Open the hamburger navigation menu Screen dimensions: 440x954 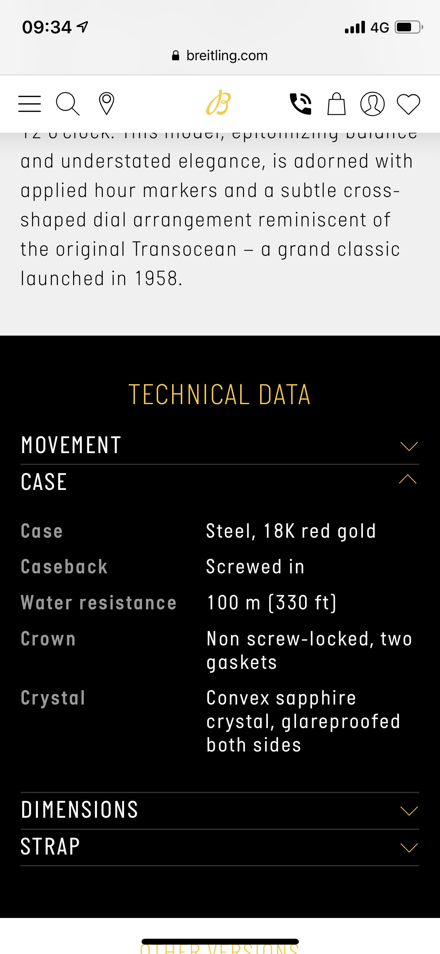click(30, 104)
